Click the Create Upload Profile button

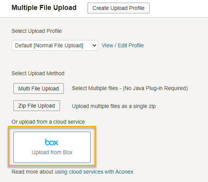(119, 8)
